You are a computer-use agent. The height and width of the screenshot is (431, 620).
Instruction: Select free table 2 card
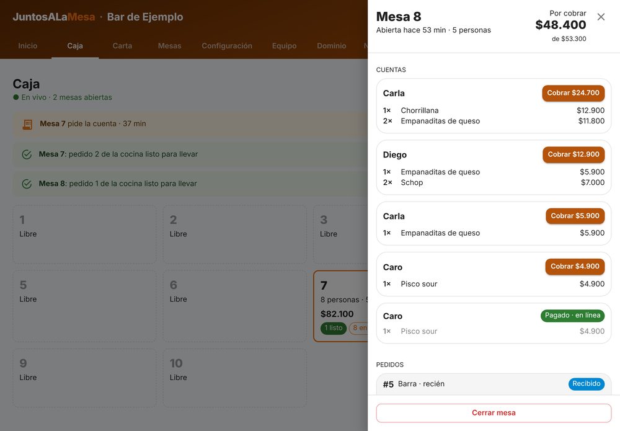tap(235, 234)
